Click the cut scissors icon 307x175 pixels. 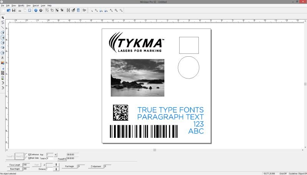pos(20,10)
